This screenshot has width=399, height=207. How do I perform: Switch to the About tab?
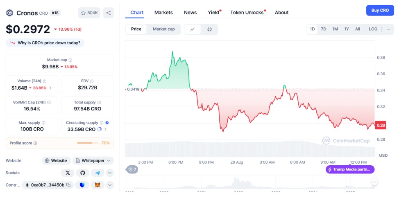coord(281,12)
